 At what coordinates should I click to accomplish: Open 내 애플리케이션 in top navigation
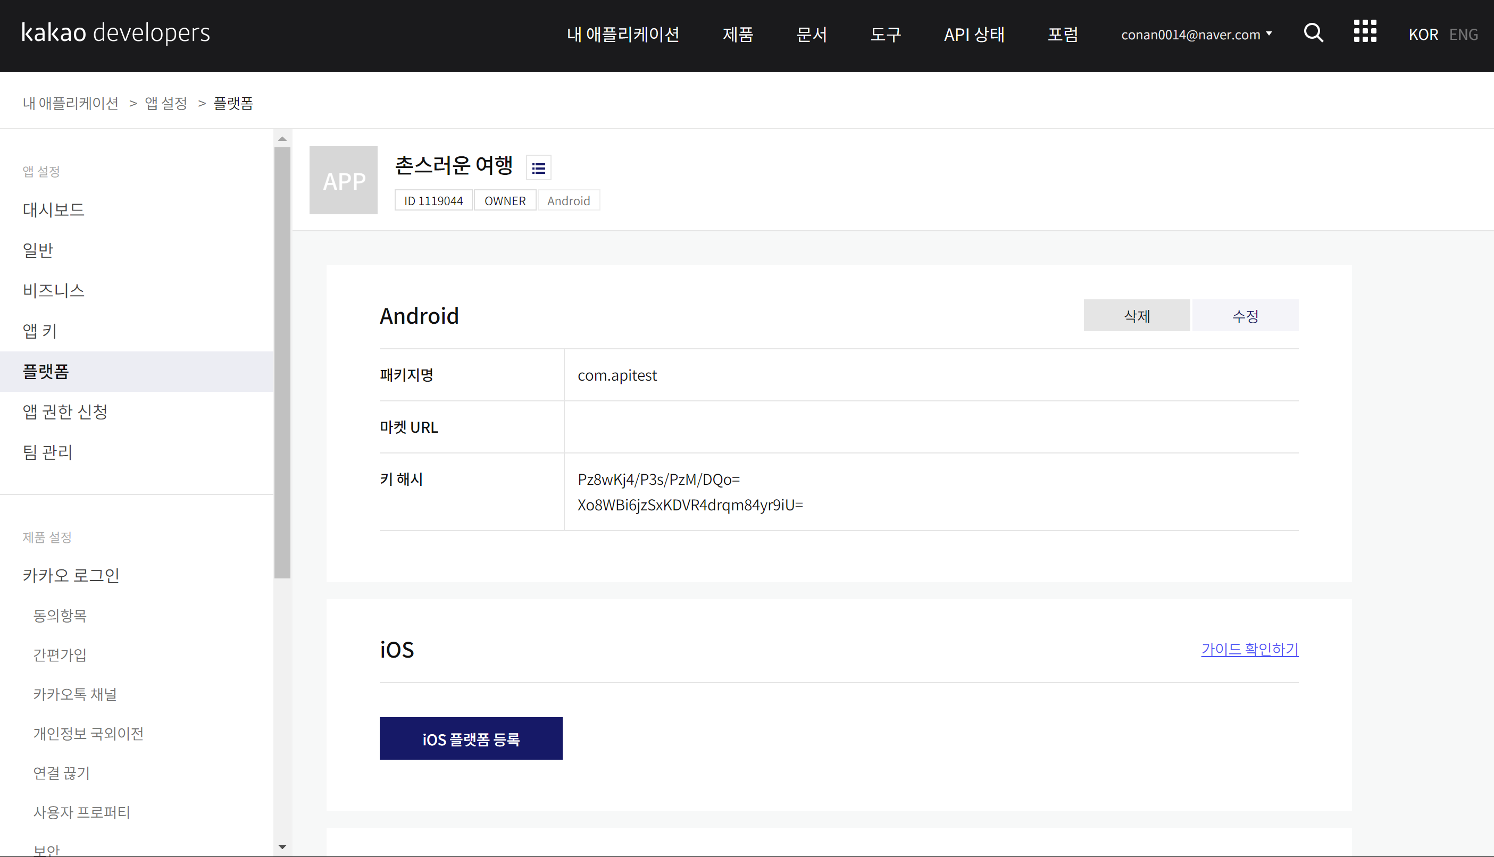coord(623,34)
